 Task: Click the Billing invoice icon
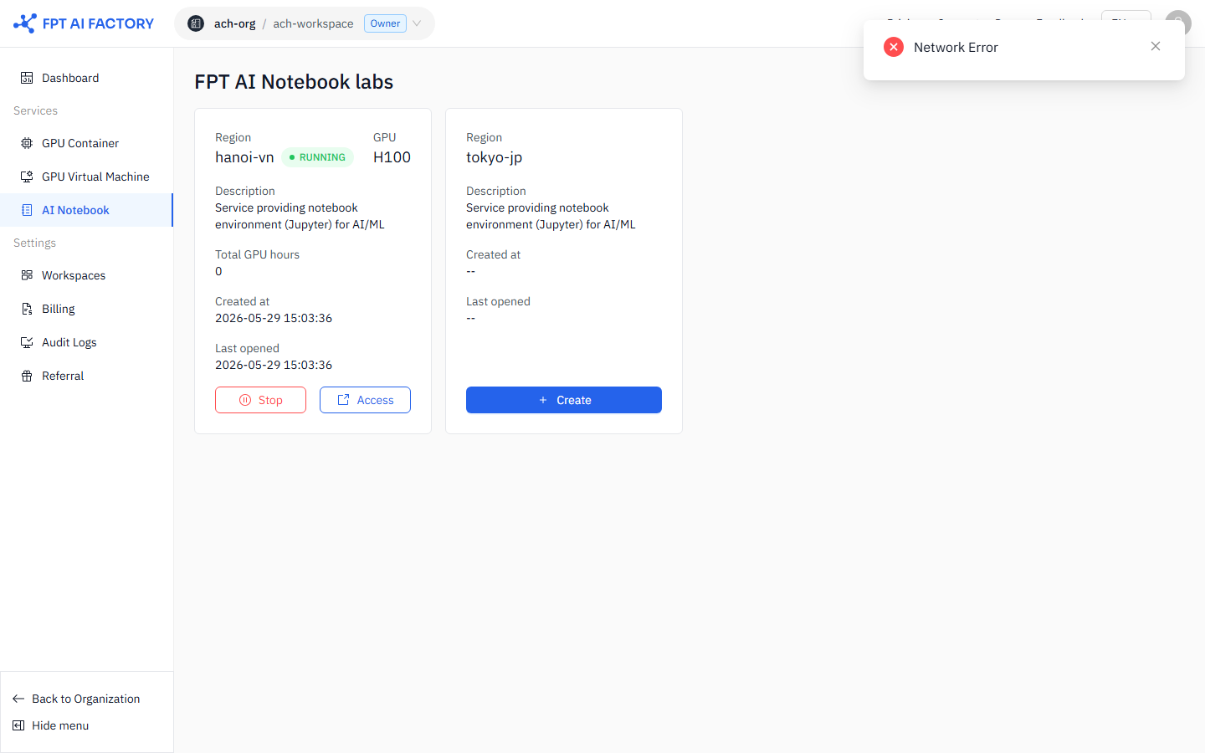pos(27,309)
